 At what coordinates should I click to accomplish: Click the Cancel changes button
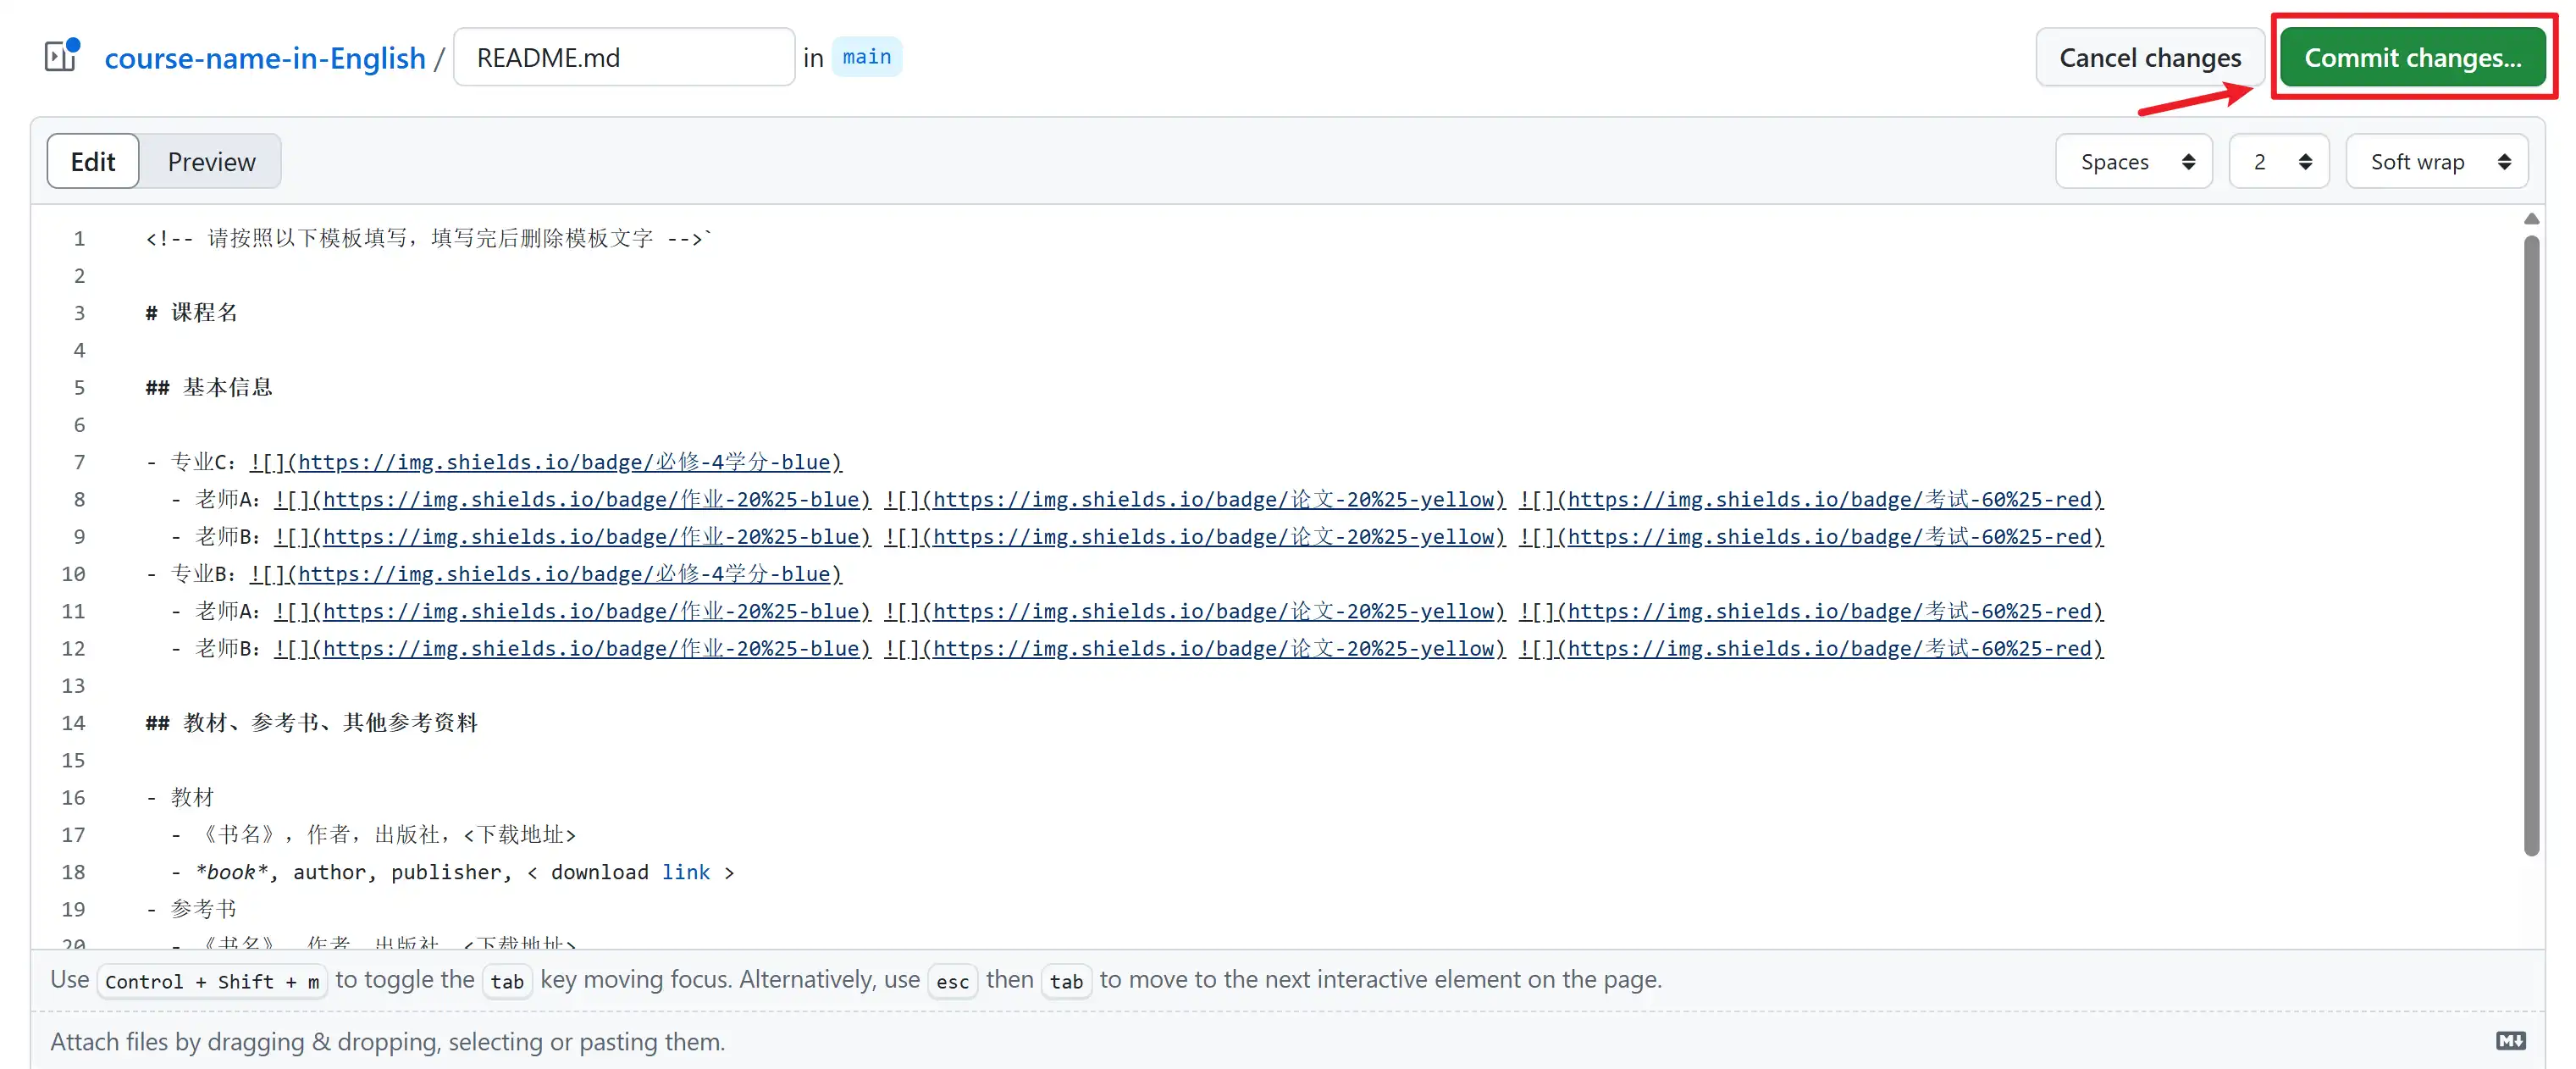pos(2150,57)
